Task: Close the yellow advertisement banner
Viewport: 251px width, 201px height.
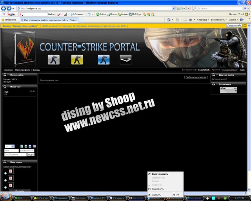Action: coord(245,26)
